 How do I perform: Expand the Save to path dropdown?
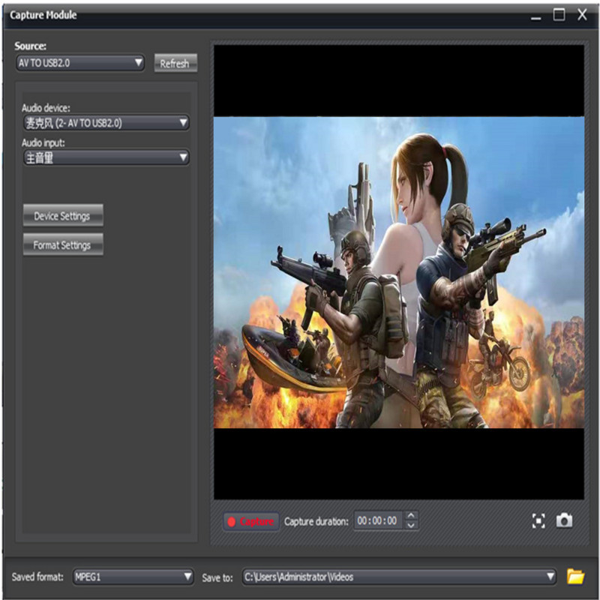coord(399,577)
